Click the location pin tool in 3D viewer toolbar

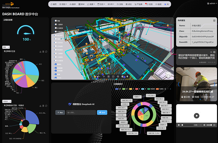(127, 76)
